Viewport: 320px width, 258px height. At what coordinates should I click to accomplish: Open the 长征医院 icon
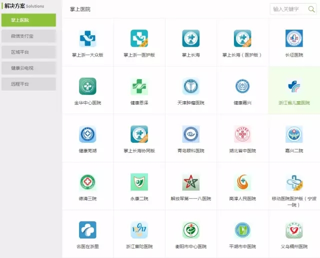pyautogui.click(x=294, y=39)
